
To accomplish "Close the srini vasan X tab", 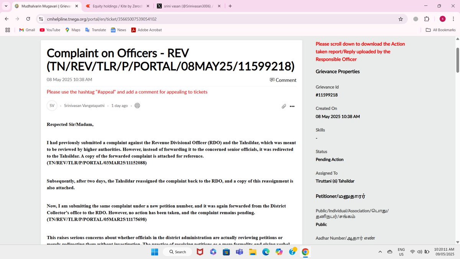I will pyautogui.click(x=219, y=6).
